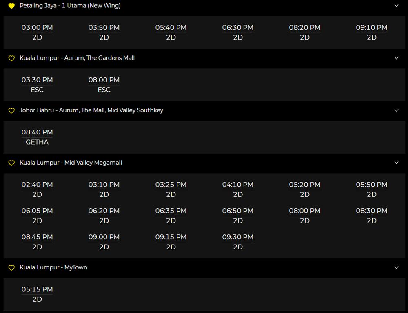Mark Mid Valley Megamall as favorite heart
Image resolution: width=408 pixels, height=313 pixels.
11,163
